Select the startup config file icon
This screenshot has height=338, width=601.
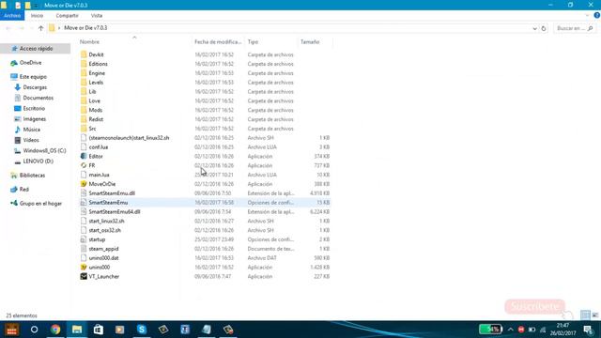pos(84,239)
